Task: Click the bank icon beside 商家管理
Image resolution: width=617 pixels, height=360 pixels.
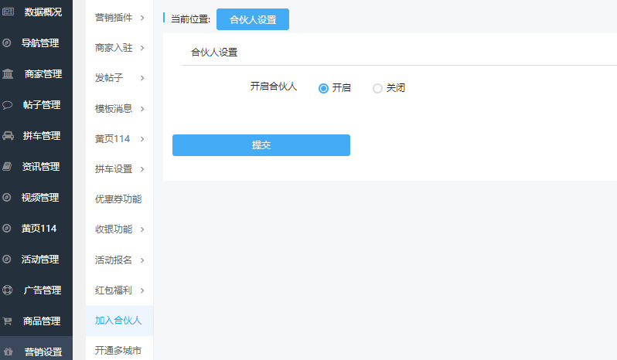Action: (x=8, y=73)
